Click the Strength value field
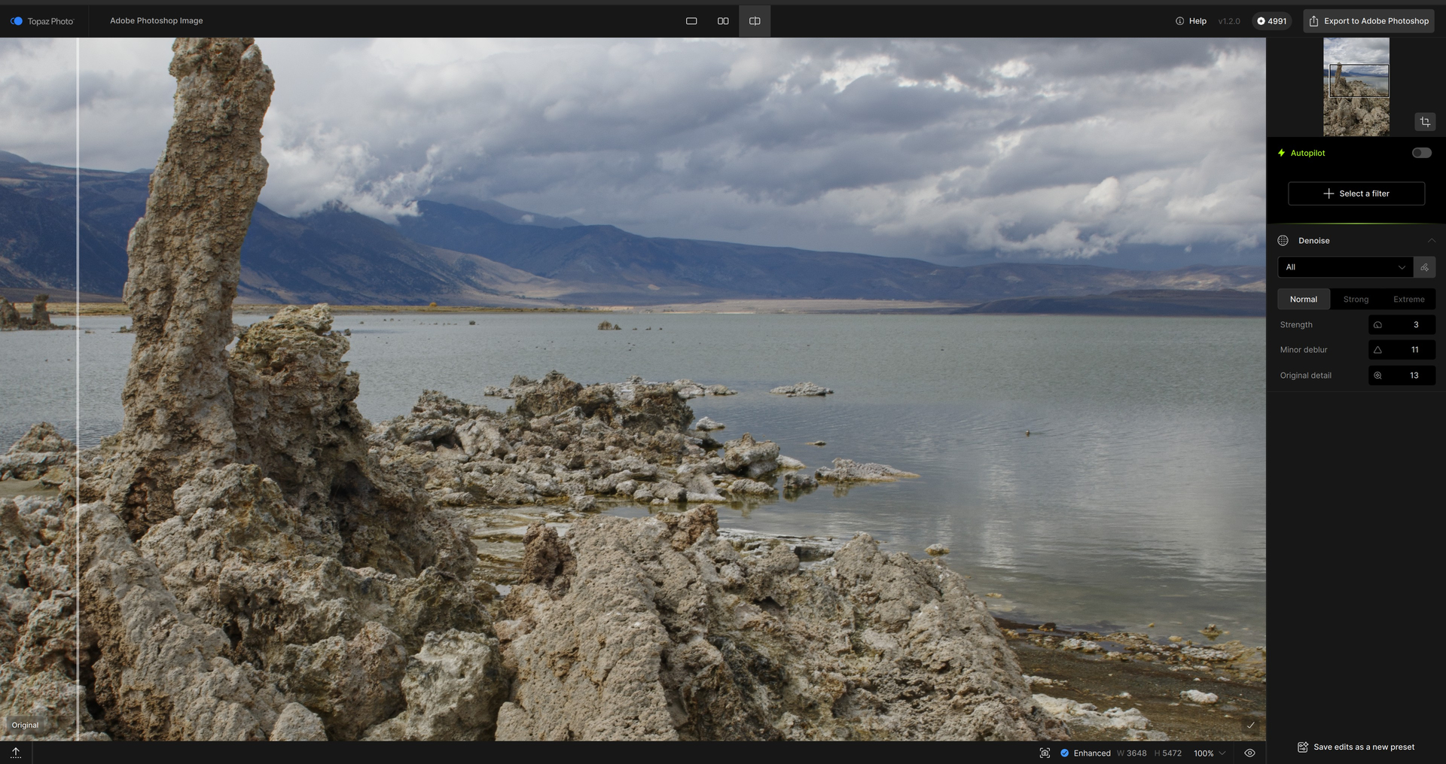 point(1402,325)
